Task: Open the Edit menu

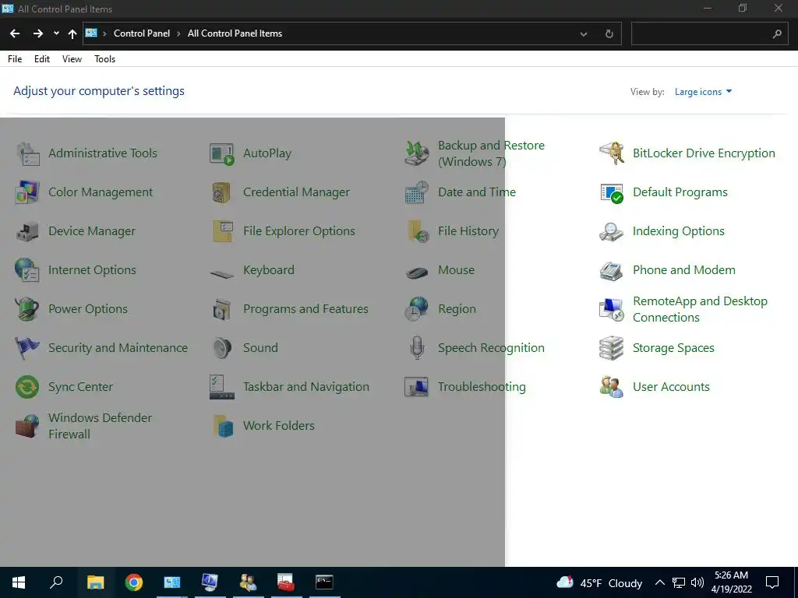Action: point(42,59)
